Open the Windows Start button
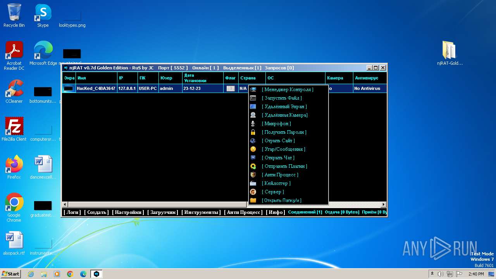This screenshot has width=496, height=279. [11, 274]
